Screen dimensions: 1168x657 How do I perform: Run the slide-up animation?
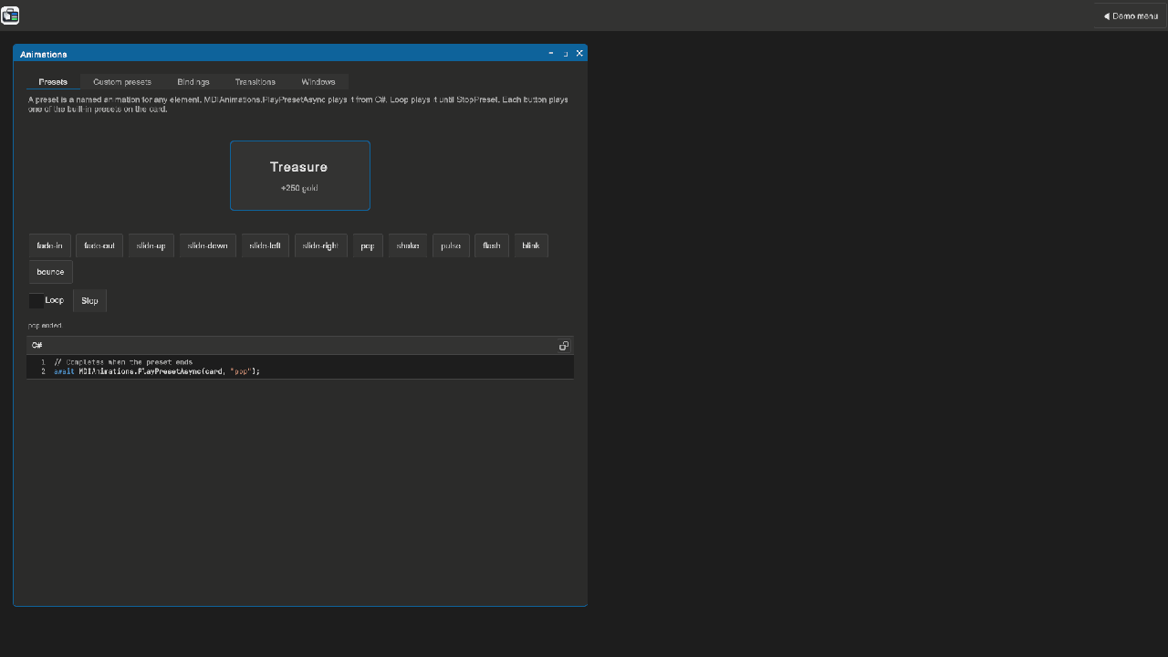point(151,245)
